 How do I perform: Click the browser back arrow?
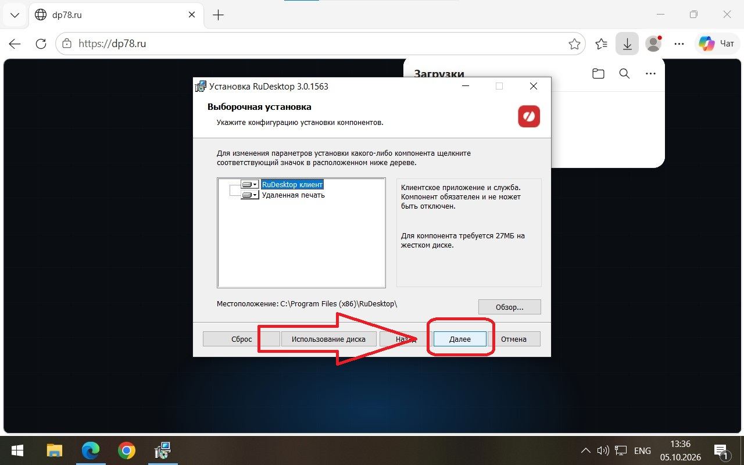(15, 44)
